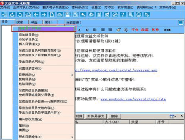Click the 附件另存为 button
The width and height of the screenshot is (185, 140).
pyautogui.click(x=96, y=116)
